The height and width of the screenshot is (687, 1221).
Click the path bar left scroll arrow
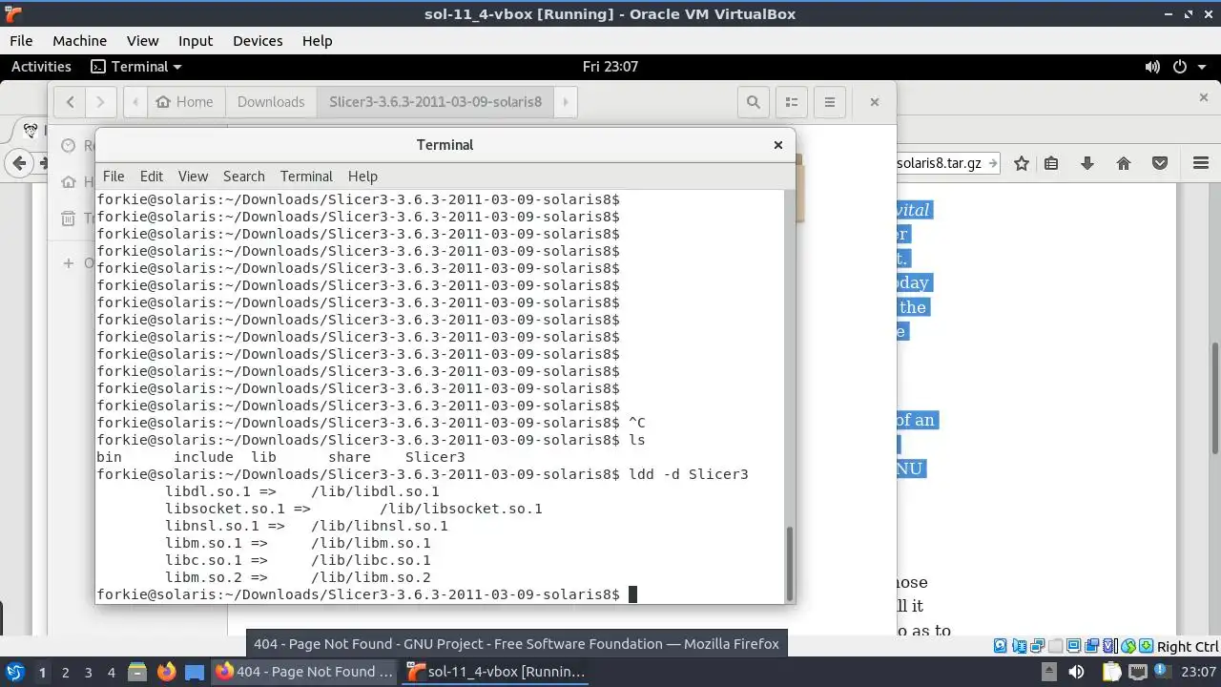pyautogui.click(x=135, y=102)
